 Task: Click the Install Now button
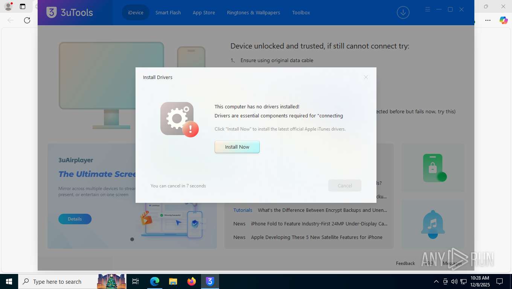pyautogui.click(x=237, y=147)
